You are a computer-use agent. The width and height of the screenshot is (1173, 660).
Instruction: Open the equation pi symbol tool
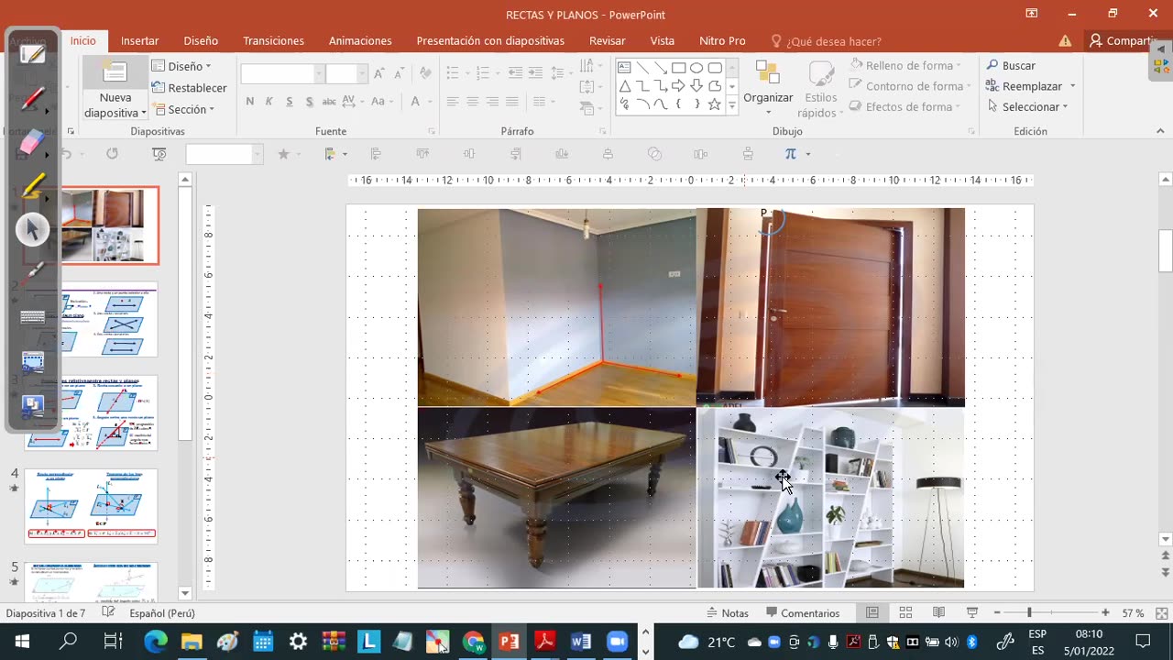pyautogui.click(x=791, y=154)
